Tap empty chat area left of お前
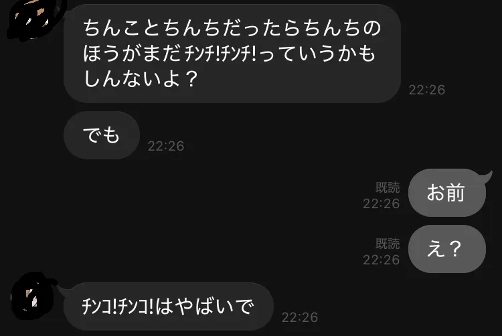Image resolution: width=502 pixels, height=336 pixels. [x=192, y=193]
